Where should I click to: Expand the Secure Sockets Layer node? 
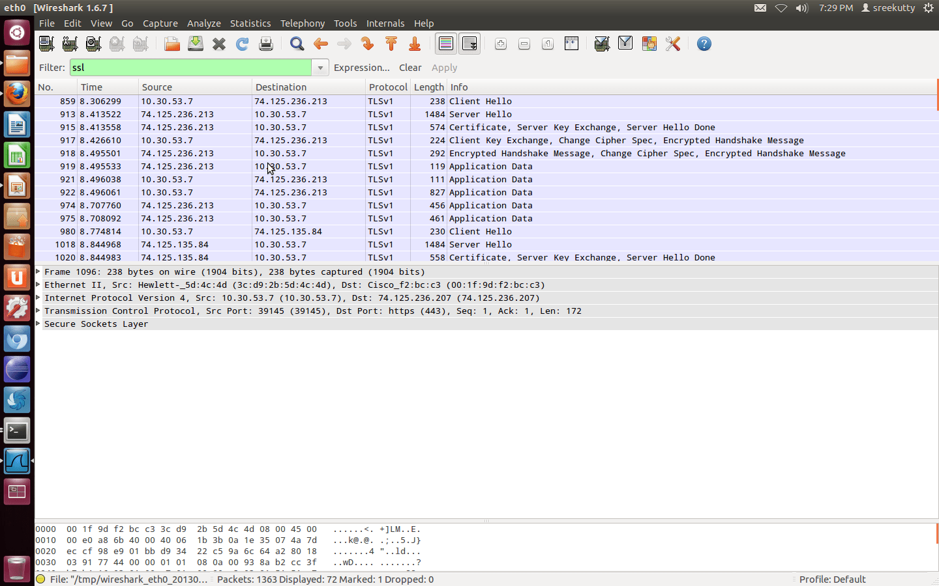[x=38, y=324]
